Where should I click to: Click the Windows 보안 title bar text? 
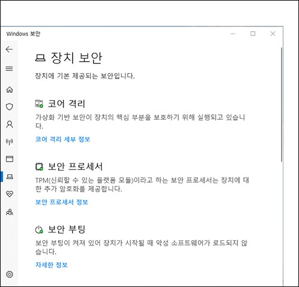coord(23,34)
